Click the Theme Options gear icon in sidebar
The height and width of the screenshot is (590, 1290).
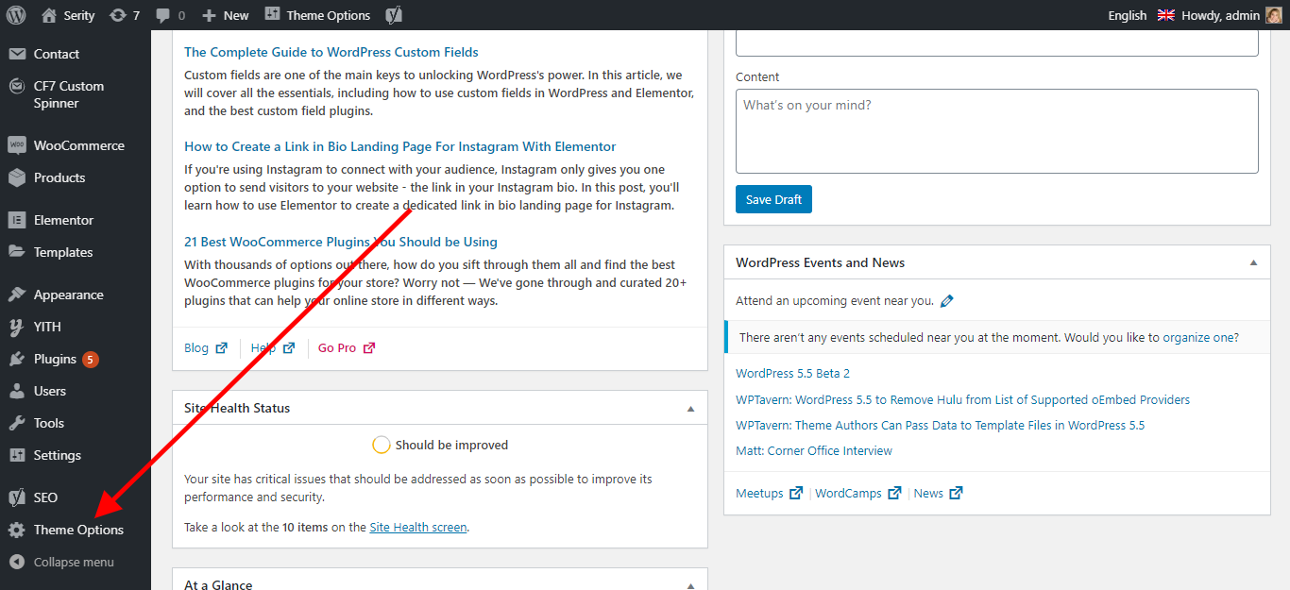[x=16, y=530]
